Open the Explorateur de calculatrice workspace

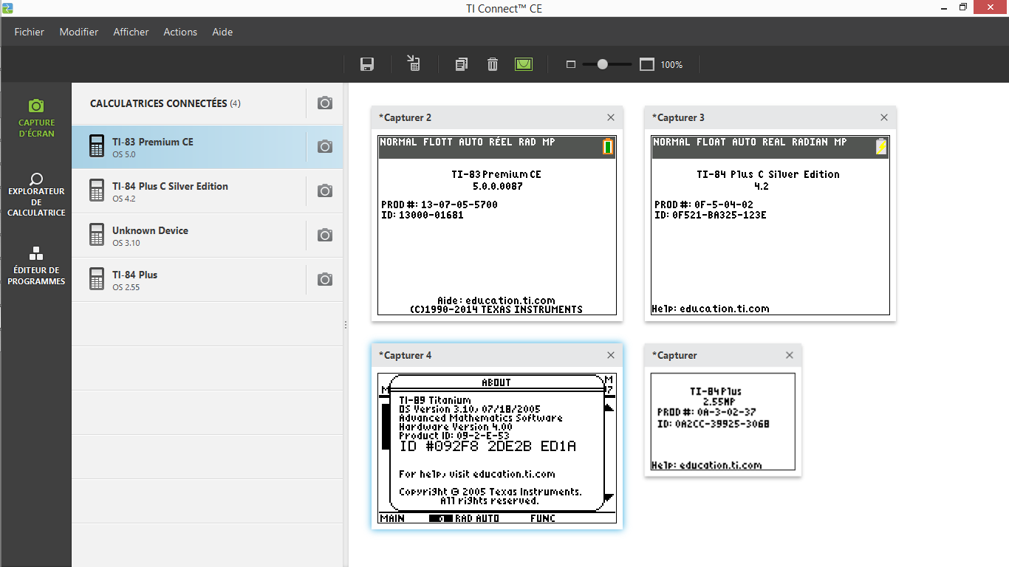coord(36,196)
